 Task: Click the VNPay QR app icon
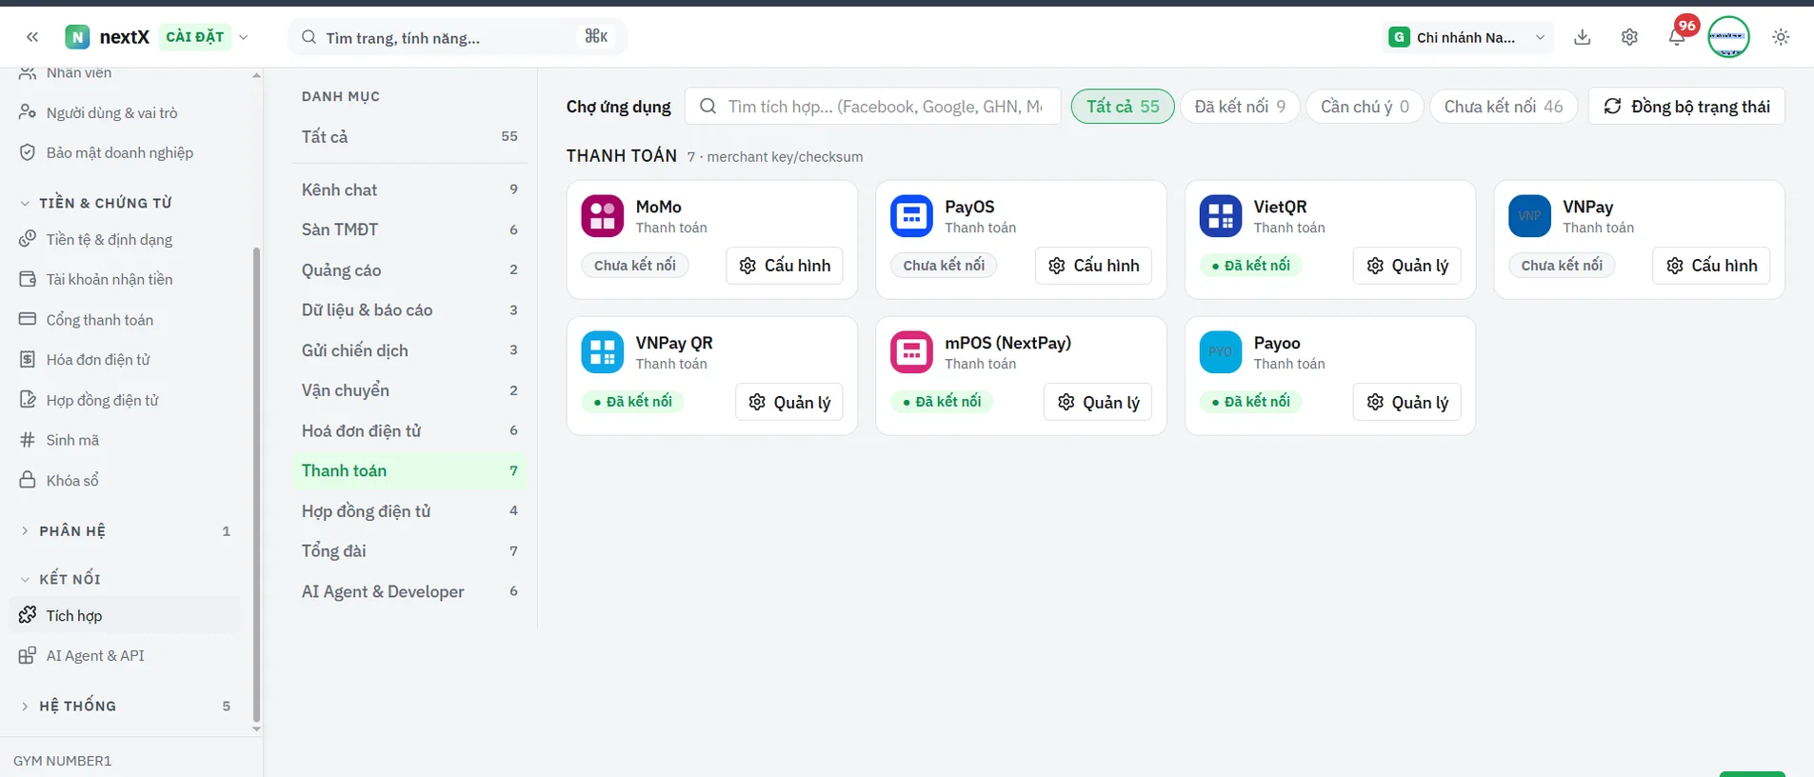coord(603,352)
